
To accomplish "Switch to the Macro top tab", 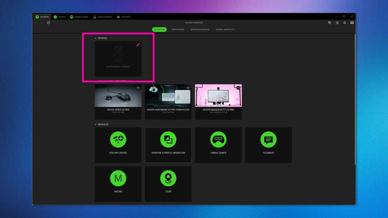I will coord(59,17).
